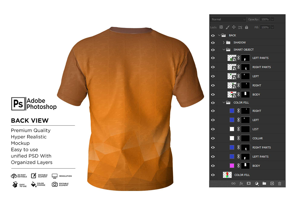Select the bottom COLOR FILL layer
The image size is (302, 201).
tap(242, 175)
